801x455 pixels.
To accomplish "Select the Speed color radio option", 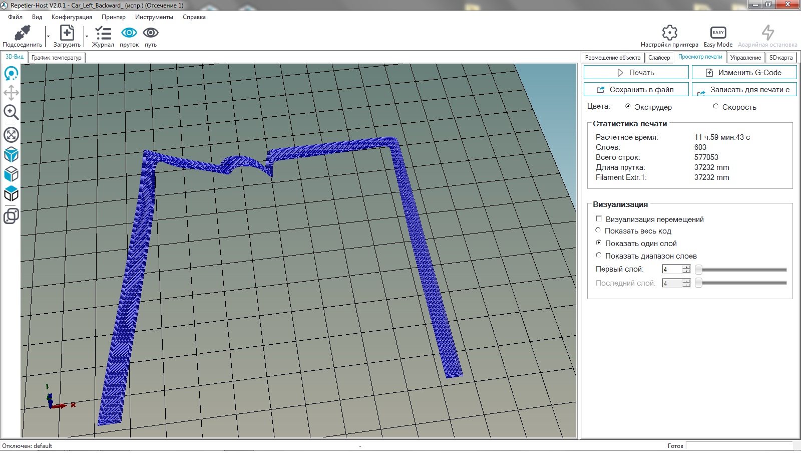I will pos(715,107).
